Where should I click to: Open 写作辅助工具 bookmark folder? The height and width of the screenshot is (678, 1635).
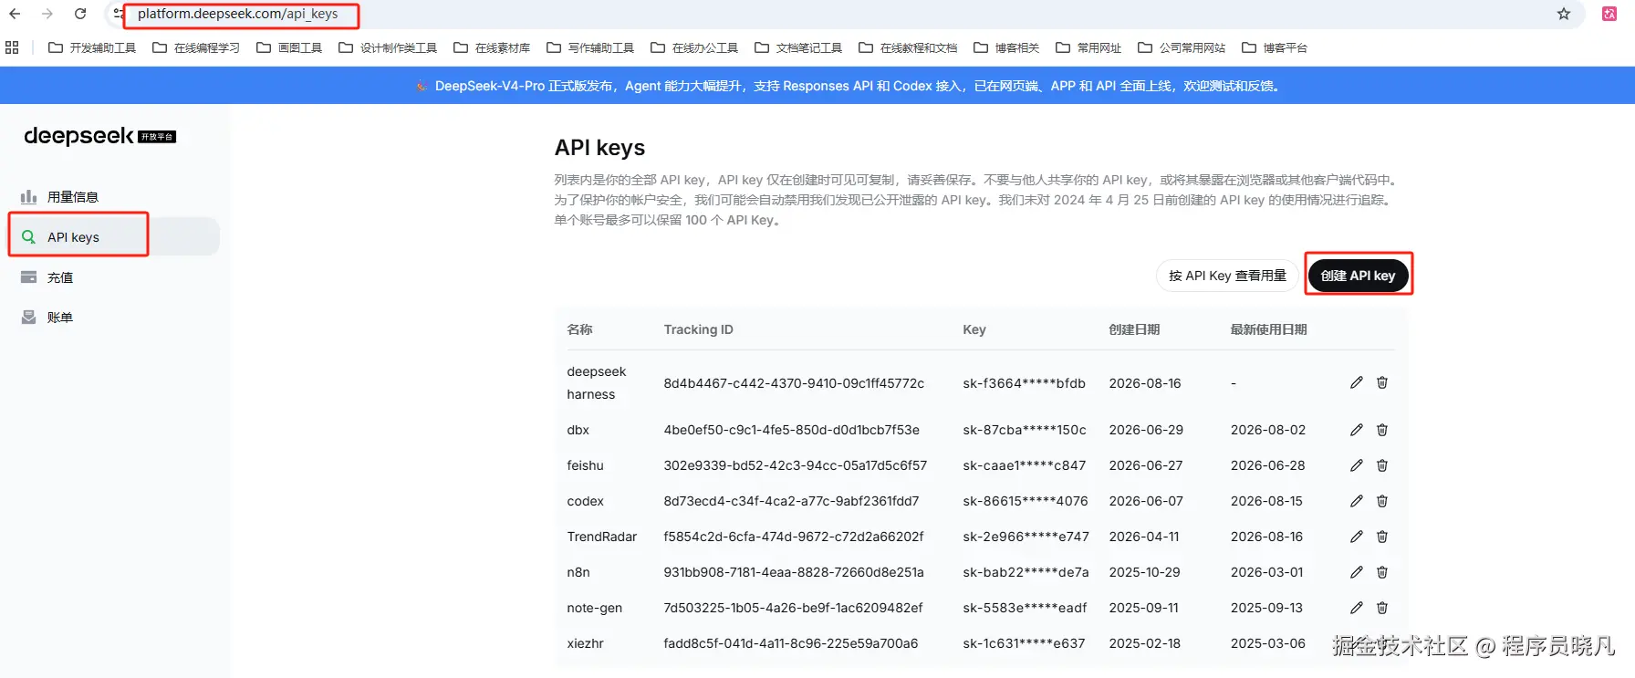(x=590, y=47)
